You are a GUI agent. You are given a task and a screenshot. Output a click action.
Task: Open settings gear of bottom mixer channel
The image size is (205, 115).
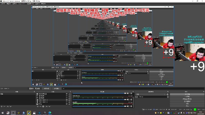[x=131, y=106]
